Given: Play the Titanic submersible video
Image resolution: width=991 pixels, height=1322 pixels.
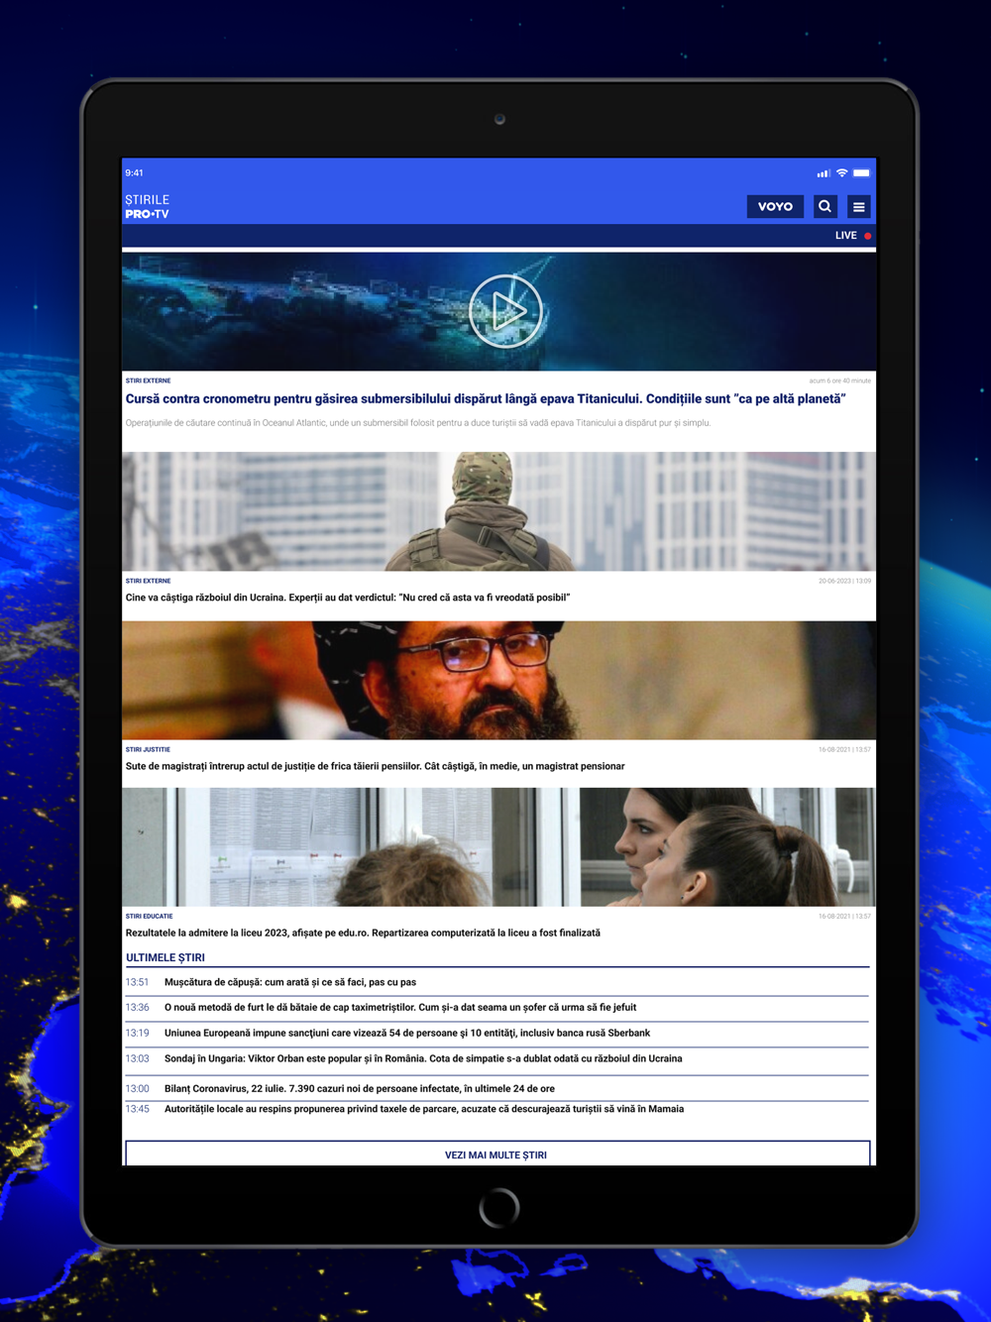Looking at the screenshot, I should [505, 310].
